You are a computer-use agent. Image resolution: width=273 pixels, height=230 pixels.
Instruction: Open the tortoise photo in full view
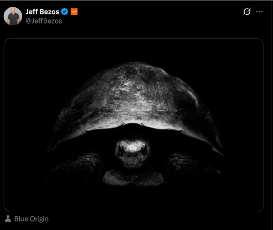coord(134,125)
